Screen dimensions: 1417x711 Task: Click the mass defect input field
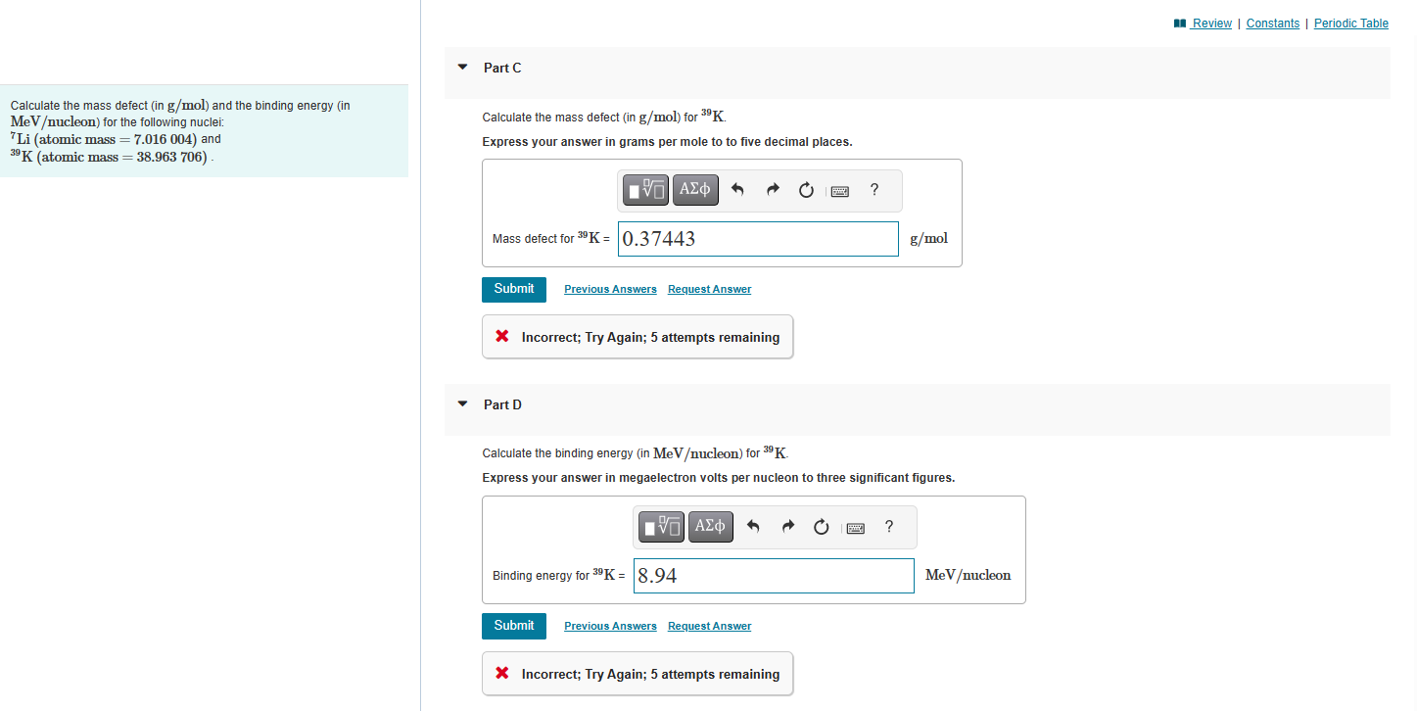point(757,238)
